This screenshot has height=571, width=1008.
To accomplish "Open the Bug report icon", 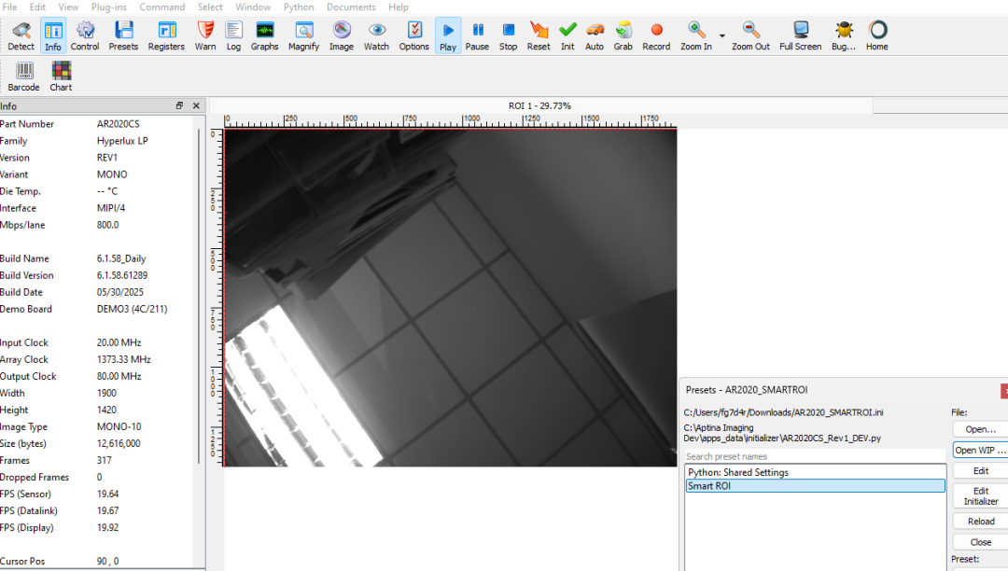I will [x=844, y=35].
